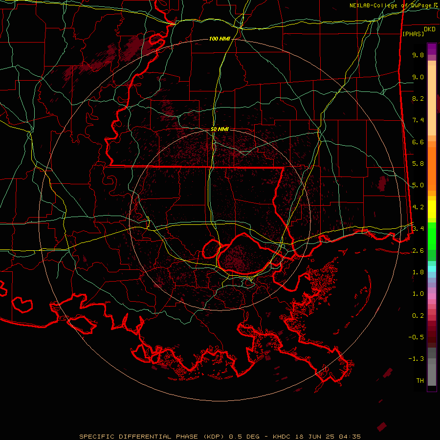Click the 1.0 scale value
Image resolution: width=440 pixels, height=440 pixels.
click(418, 294)
